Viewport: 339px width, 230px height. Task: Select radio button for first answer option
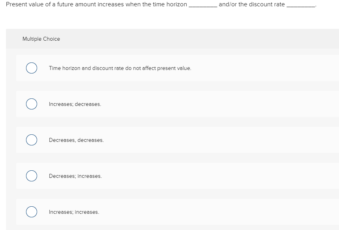32,68
